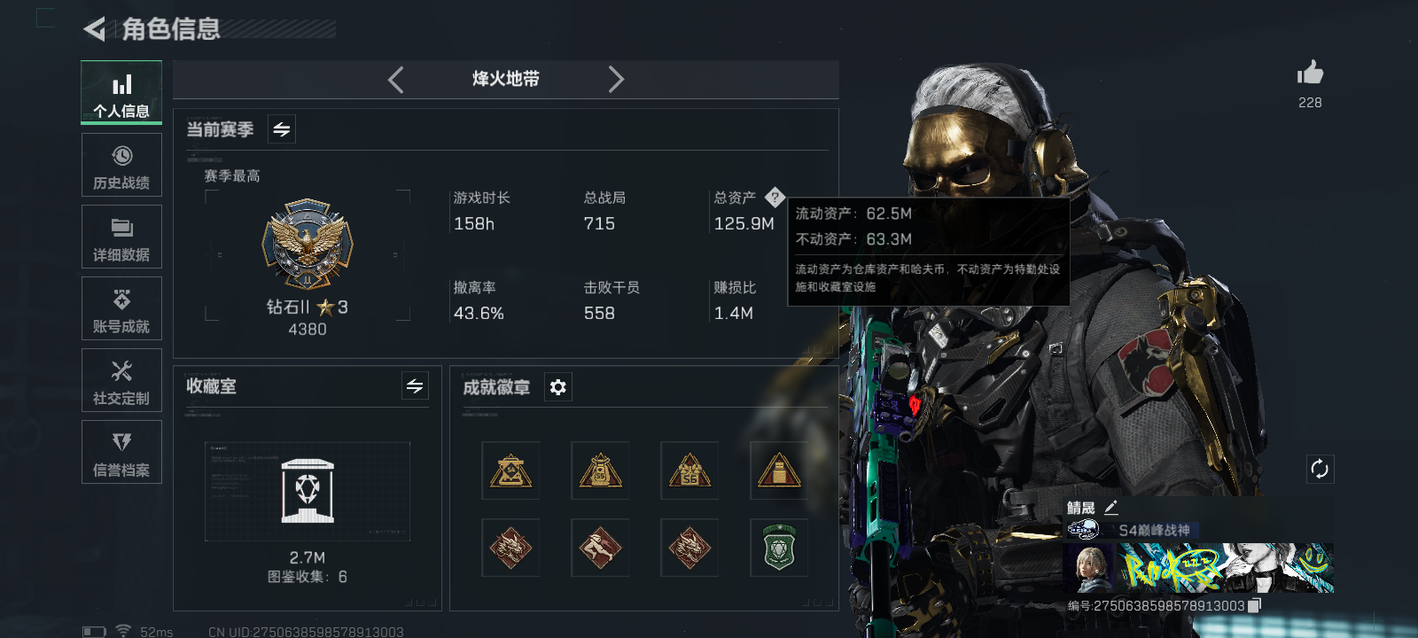Screen dimensions: 1418x638
Task: Open the 烽火地带 mode selector title
Action: (x=506, y=79)
